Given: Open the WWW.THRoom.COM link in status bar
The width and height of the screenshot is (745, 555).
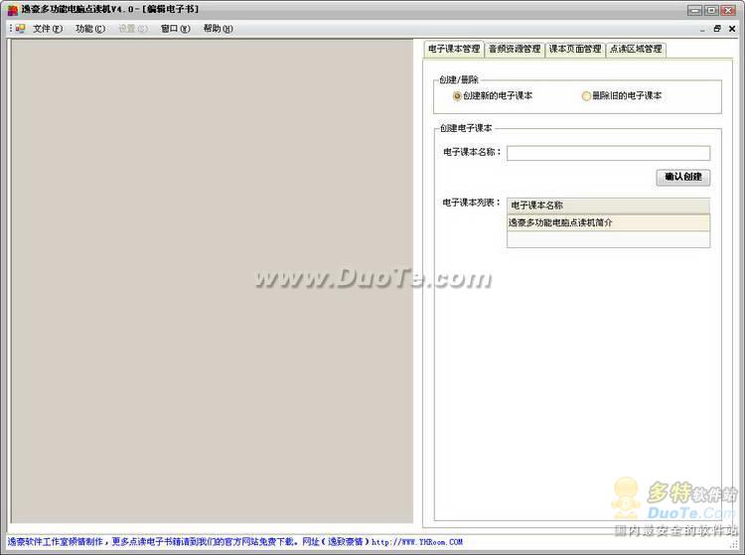Looking at the screenshot, I should [416, 542].
